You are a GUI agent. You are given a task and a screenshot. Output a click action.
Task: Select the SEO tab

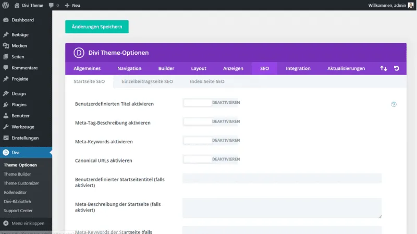[x=264, y=68]
